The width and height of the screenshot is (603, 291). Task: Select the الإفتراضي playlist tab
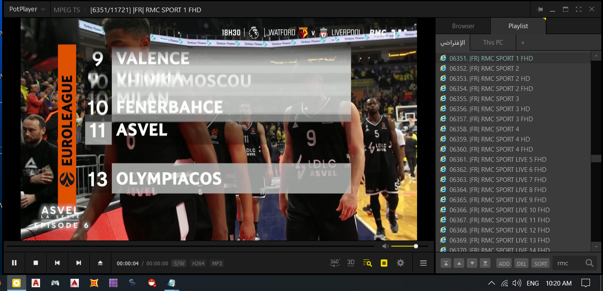coord(452,43)
